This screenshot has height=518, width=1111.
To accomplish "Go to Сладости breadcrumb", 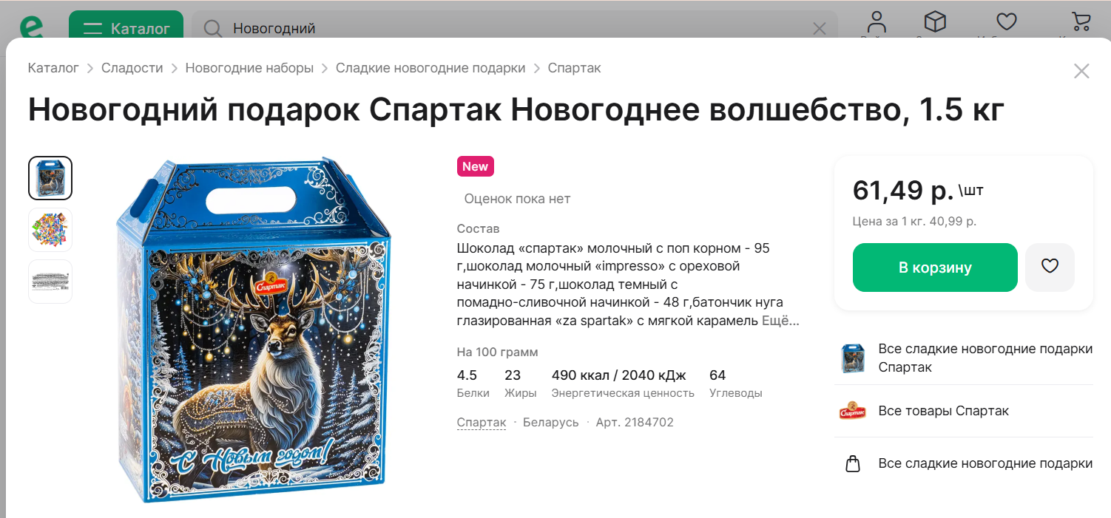I will pyautogui.click(x=132, y=68).
